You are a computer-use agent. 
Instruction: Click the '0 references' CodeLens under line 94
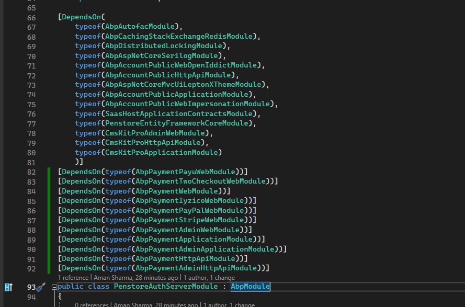point(92,305)
